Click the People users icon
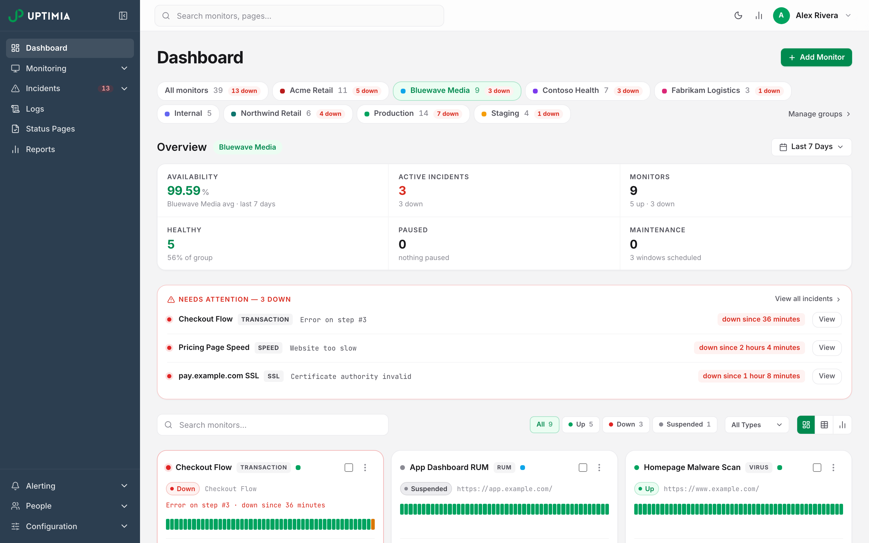 15,506
